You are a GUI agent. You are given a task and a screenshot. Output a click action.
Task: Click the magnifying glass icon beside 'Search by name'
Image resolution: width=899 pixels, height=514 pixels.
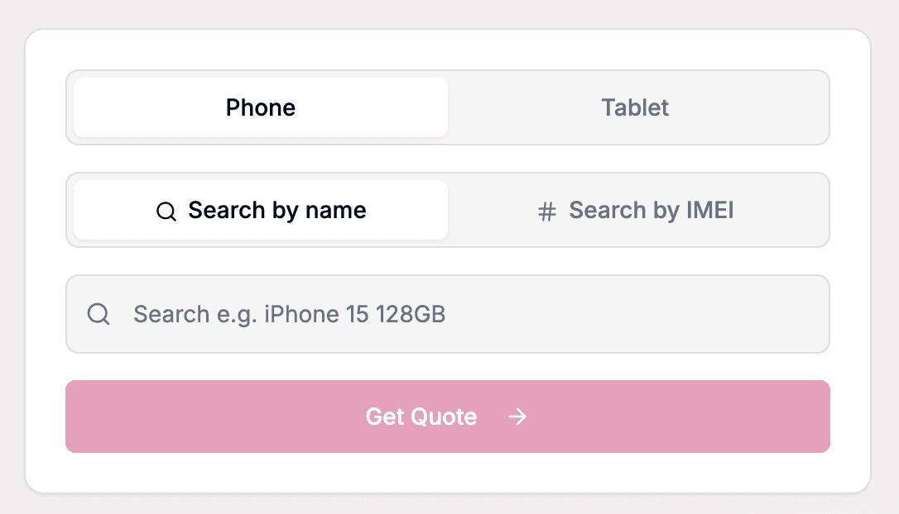coord(166,211)
